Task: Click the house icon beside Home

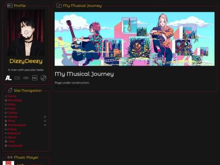Action: tap(6, 96)
